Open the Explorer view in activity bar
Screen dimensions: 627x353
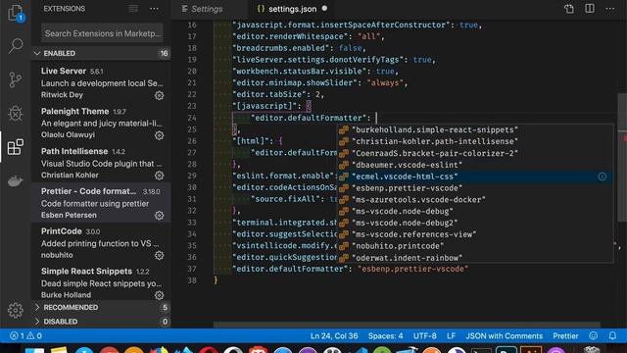tap(16, 13)
